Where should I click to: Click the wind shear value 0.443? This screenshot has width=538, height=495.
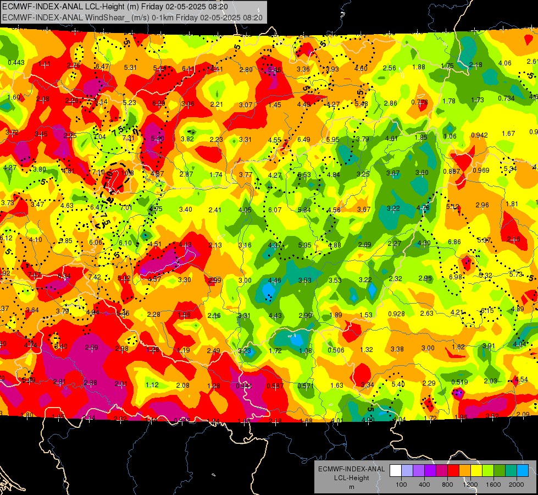[x=16, y=63]
